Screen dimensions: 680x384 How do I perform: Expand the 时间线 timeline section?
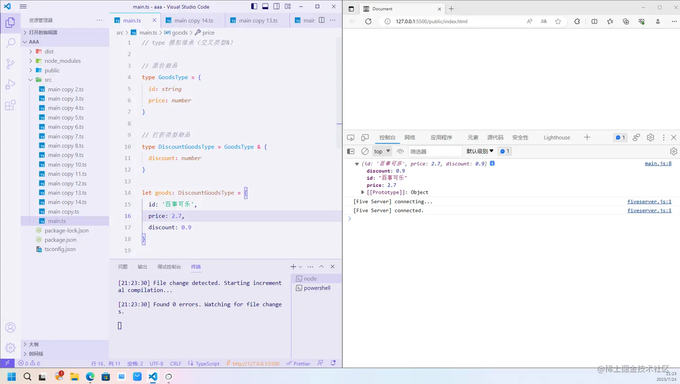coord(65,354)
